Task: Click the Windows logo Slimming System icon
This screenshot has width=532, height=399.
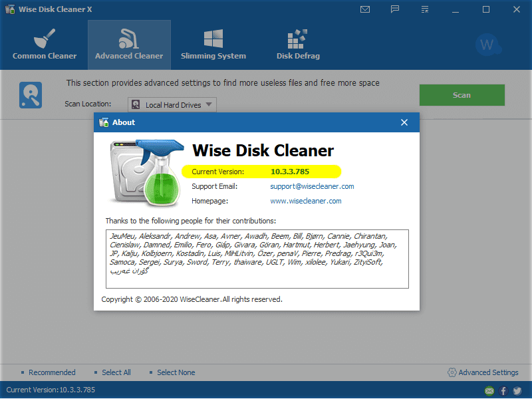Action: 213,39
